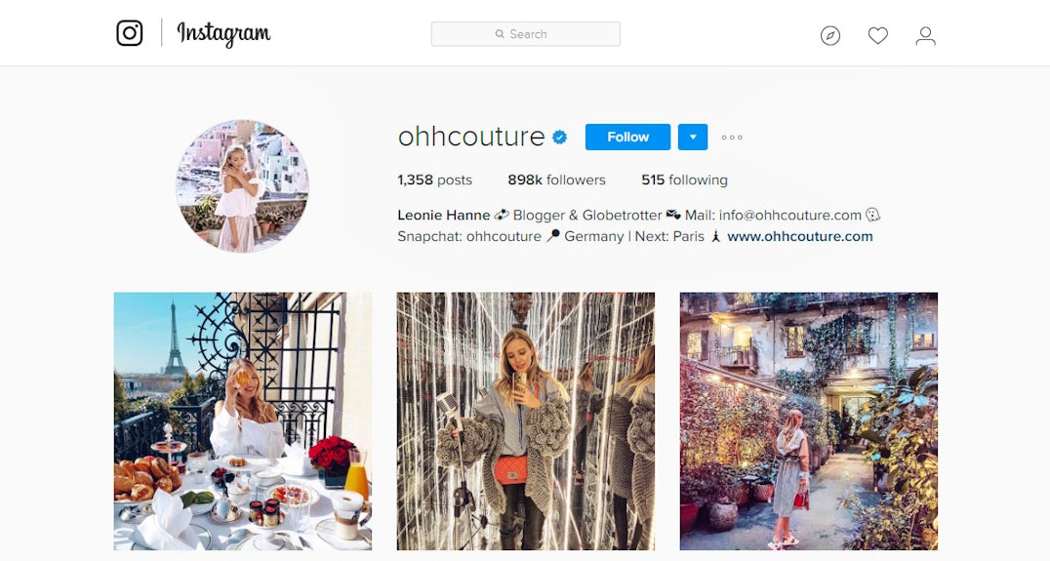This screenshot has height=561, width=1050.
Task: Open the ohhcouture profile picture
Action: pos(242,186)
